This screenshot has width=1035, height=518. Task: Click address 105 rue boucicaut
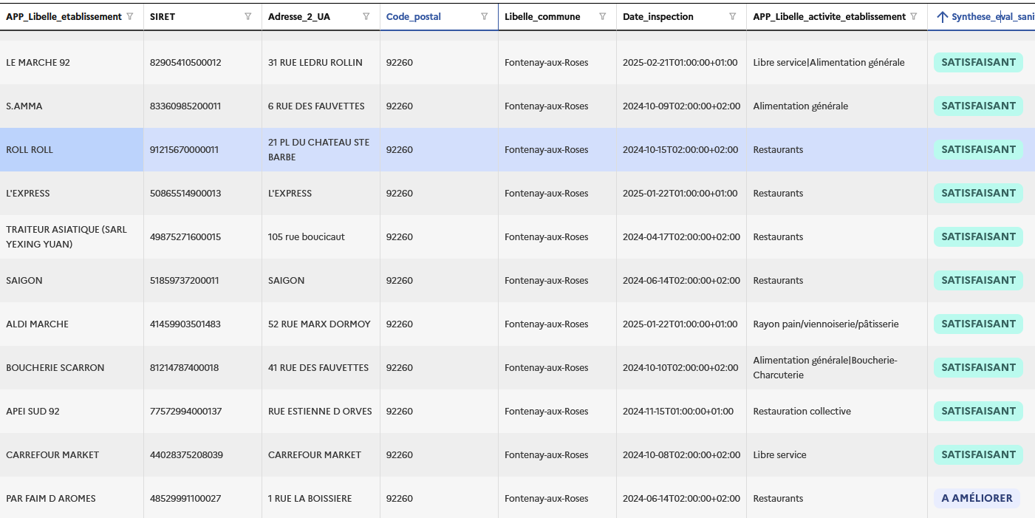click(x=307, y=236)
